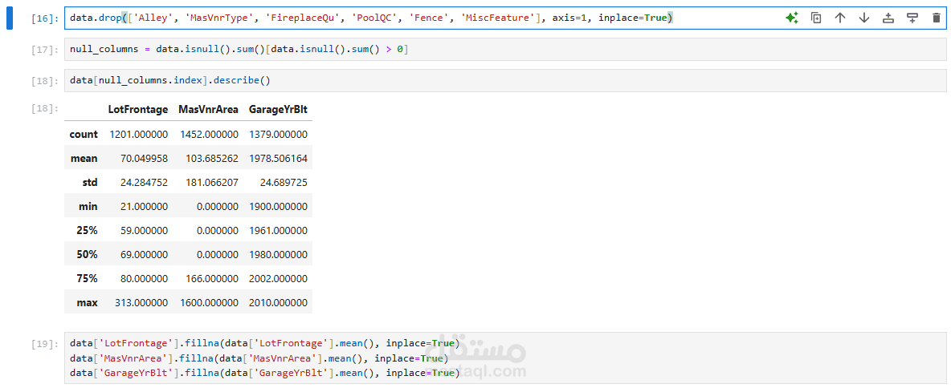
Task: Move cell 16 up with the arrow icon
Action: pyautogui.click(x=840, y=18)
